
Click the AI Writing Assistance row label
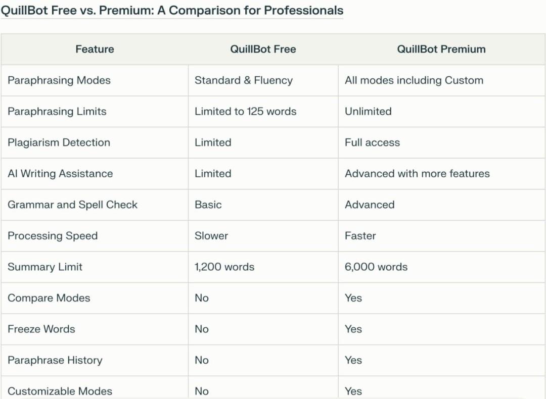pyautogui.click(x=60, y=174)
